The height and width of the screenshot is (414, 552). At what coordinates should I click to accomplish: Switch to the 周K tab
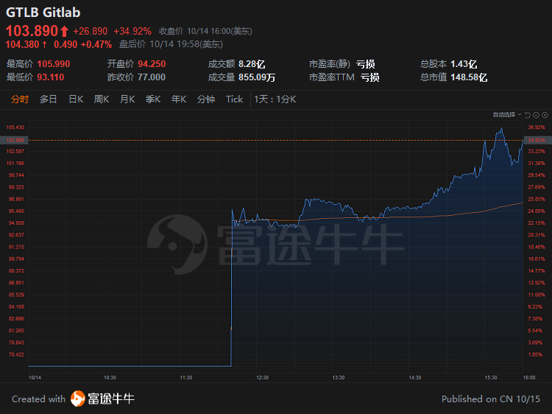102,99
